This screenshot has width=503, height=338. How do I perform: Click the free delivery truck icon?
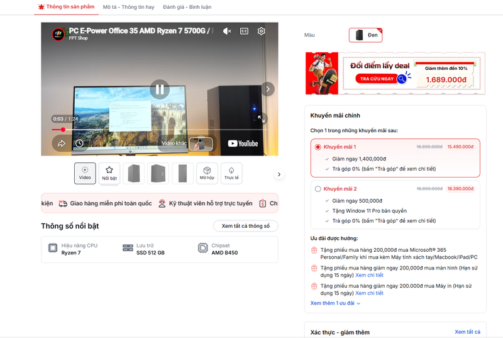(x=63, y=203)
